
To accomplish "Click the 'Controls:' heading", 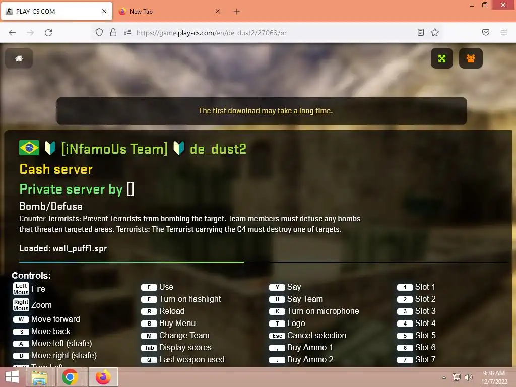I will click(31, 276).
